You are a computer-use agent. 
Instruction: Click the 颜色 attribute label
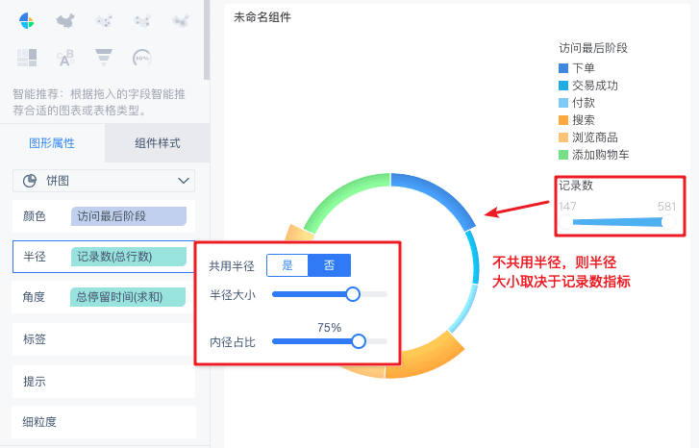[35, 216]
